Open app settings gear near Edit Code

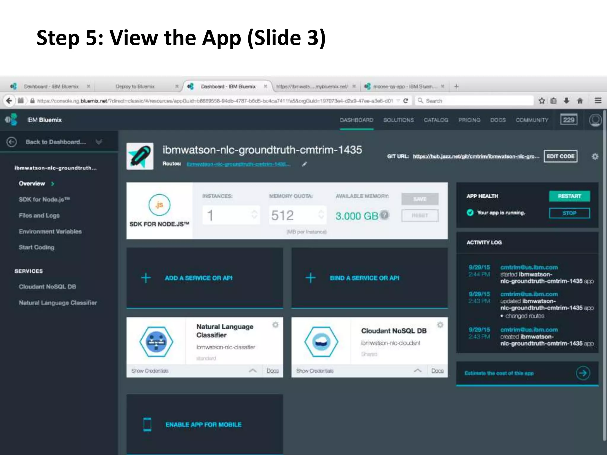pos(595,156)
